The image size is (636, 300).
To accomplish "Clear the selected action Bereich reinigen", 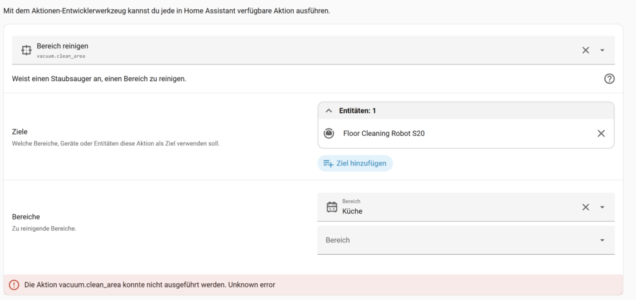I will (x=585, y=50).
